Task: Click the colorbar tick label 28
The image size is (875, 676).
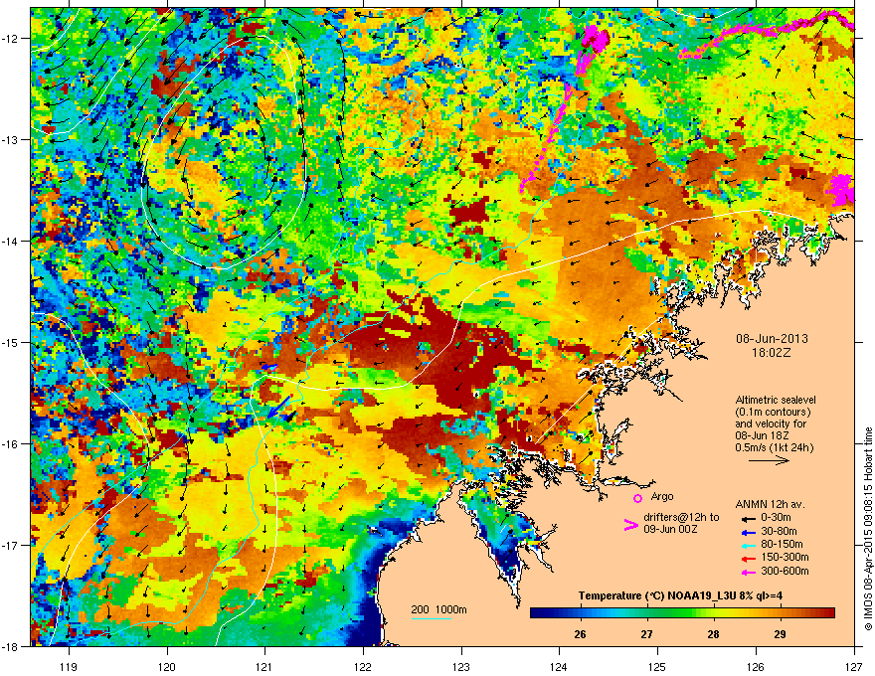Action: tap(713, 634)
